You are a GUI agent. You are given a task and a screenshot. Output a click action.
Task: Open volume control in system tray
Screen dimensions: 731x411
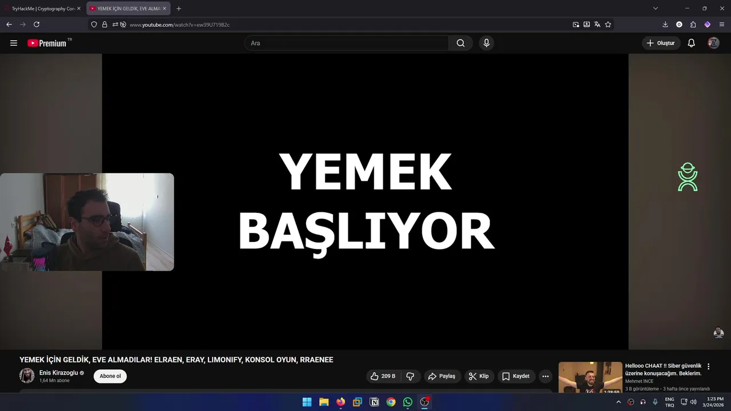pyautogui.click(x=693, y=402)
